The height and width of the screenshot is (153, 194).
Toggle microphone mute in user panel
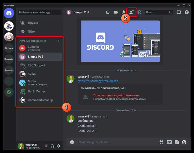[x=46, y=146]
